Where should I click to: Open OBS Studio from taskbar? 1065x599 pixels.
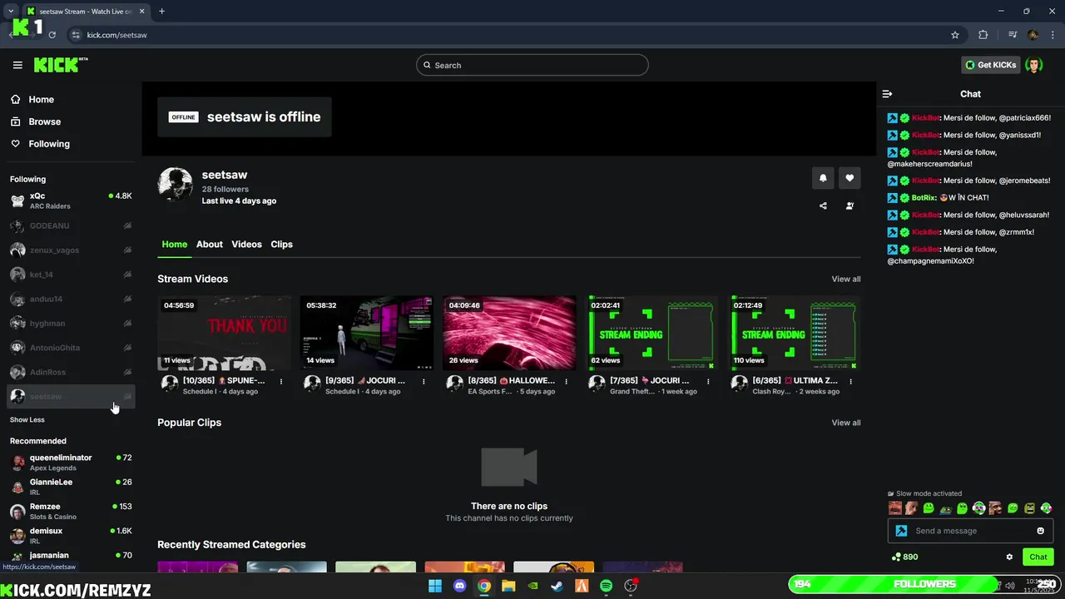click(631, 586)
